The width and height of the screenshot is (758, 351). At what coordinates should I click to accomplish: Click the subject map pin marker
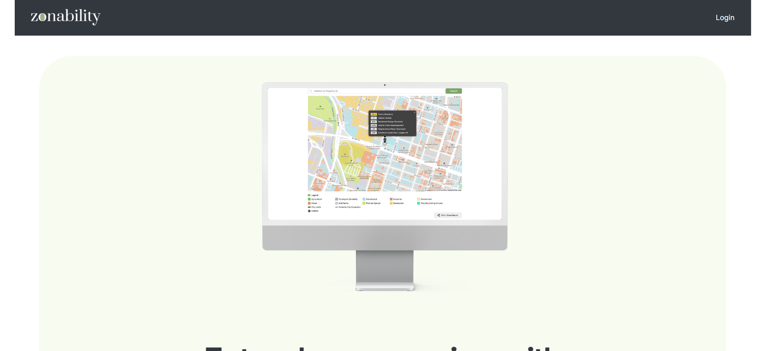coord(385,140)
